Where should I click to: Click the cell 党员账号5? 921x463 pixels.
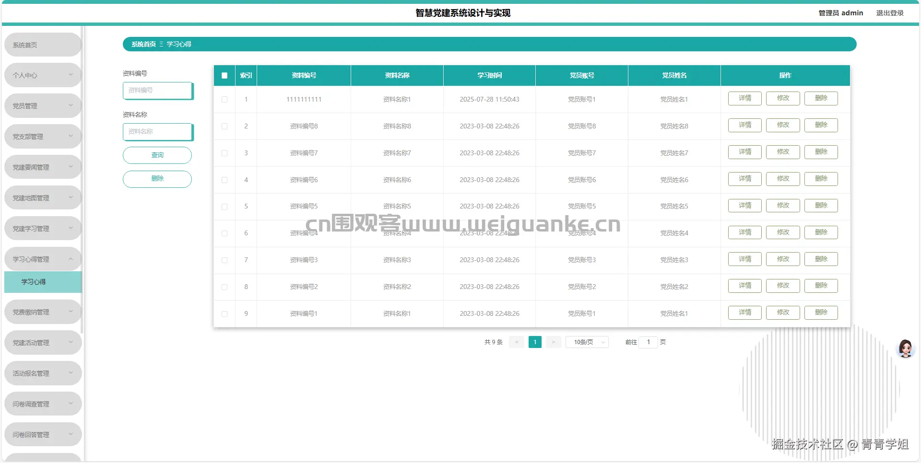click(582, 206)
